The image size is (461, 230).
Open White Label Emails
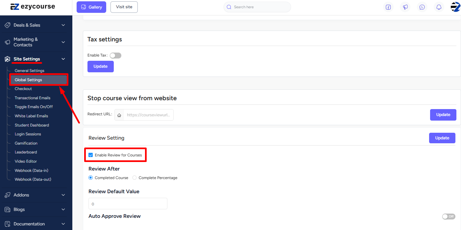pyautogui.click(x=31, y=116)
